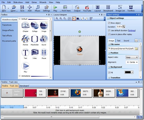Image resolution: width=144 pixels, height=120 pixels.
Task: Open the Wizards menu
Action: click(x=43, y=2)
